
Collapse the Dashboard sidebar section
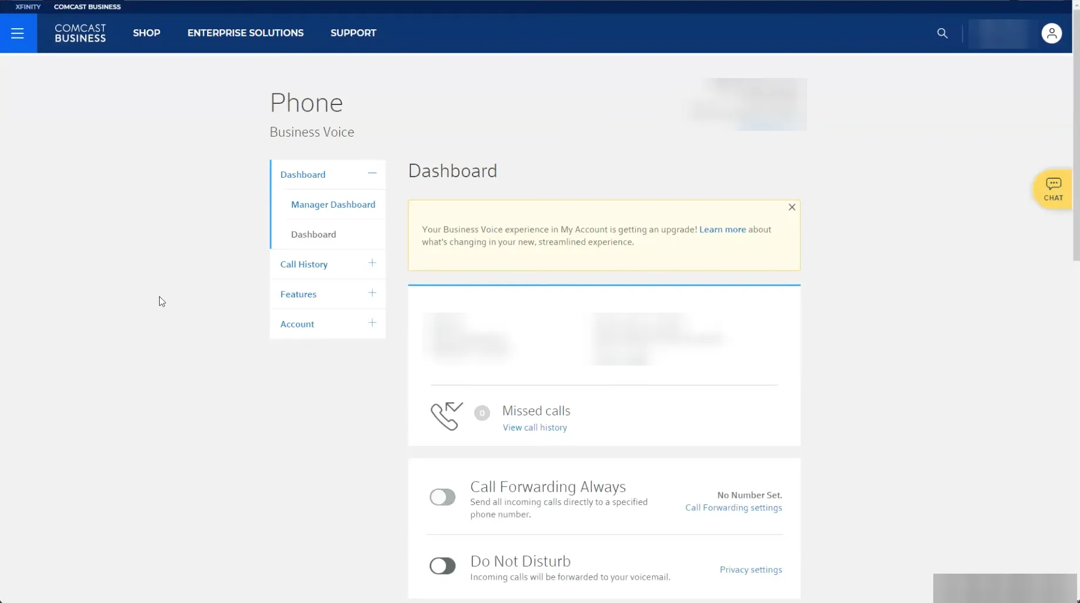pos(372,174)
